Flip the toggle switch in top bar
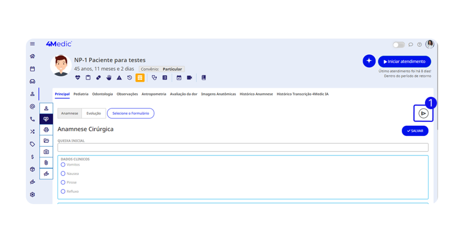Viewport: 464px width, 243px height. (399, 45)
